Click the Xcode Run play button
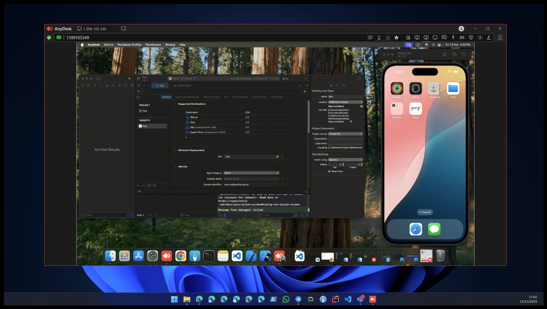 coord(130,79)
